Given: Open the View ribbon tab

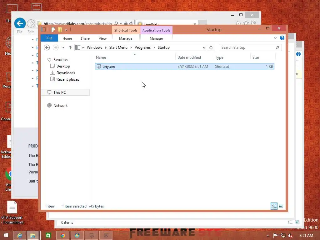Looking at the screenshot, I should (102, 38).
